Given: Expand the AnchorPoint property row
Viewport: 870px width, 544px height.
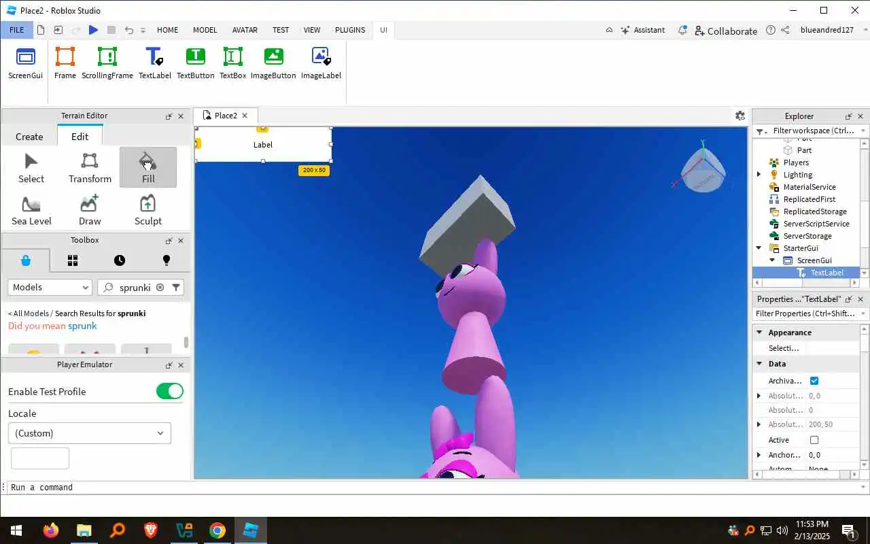Looking at the screenshot, I should [759, 455].
